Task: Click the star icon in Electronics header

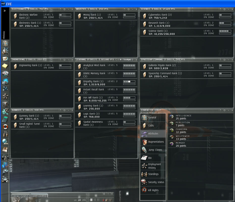Action: point(60,9)
